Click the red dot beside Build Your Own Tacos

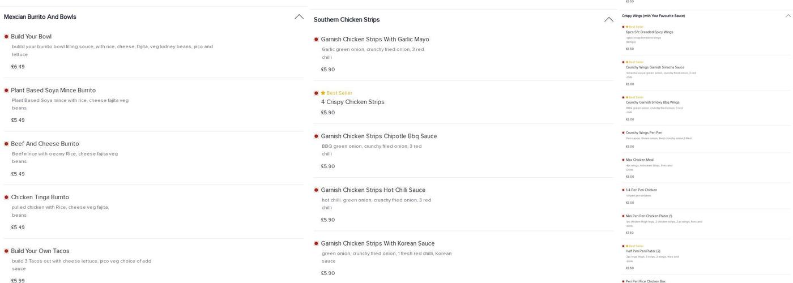tap(6, 251)
